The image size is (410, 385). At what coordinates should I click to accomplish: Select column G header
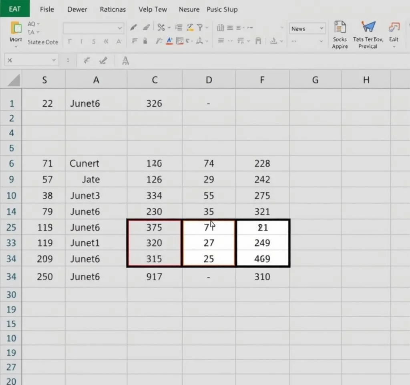pos(315,80)
